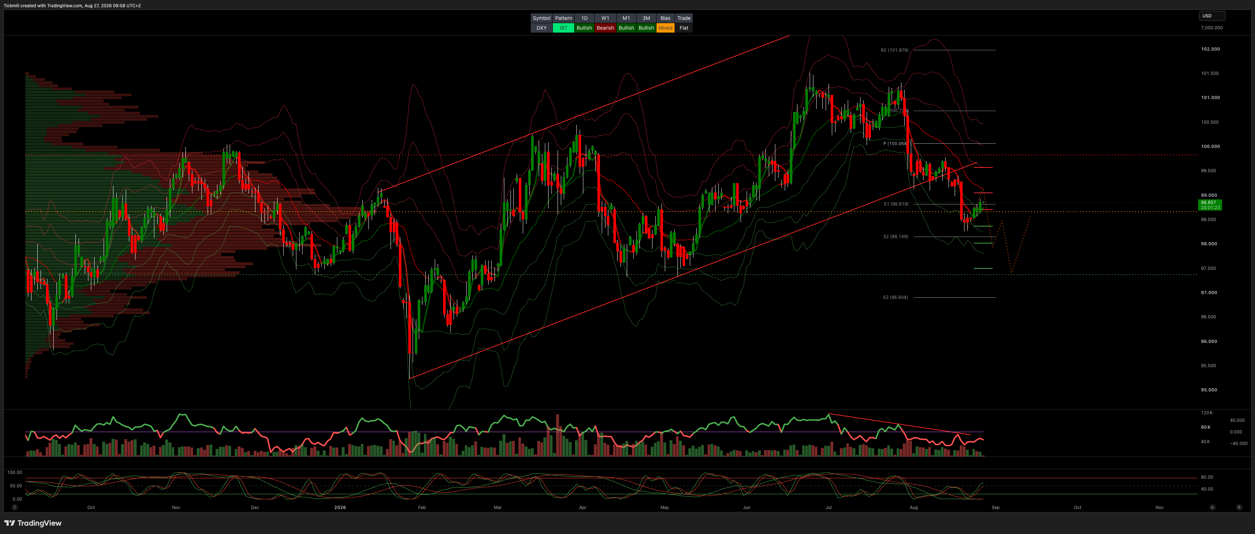
Task: Click the Z timezone button on time axis
Action: (x=14, y=507)
